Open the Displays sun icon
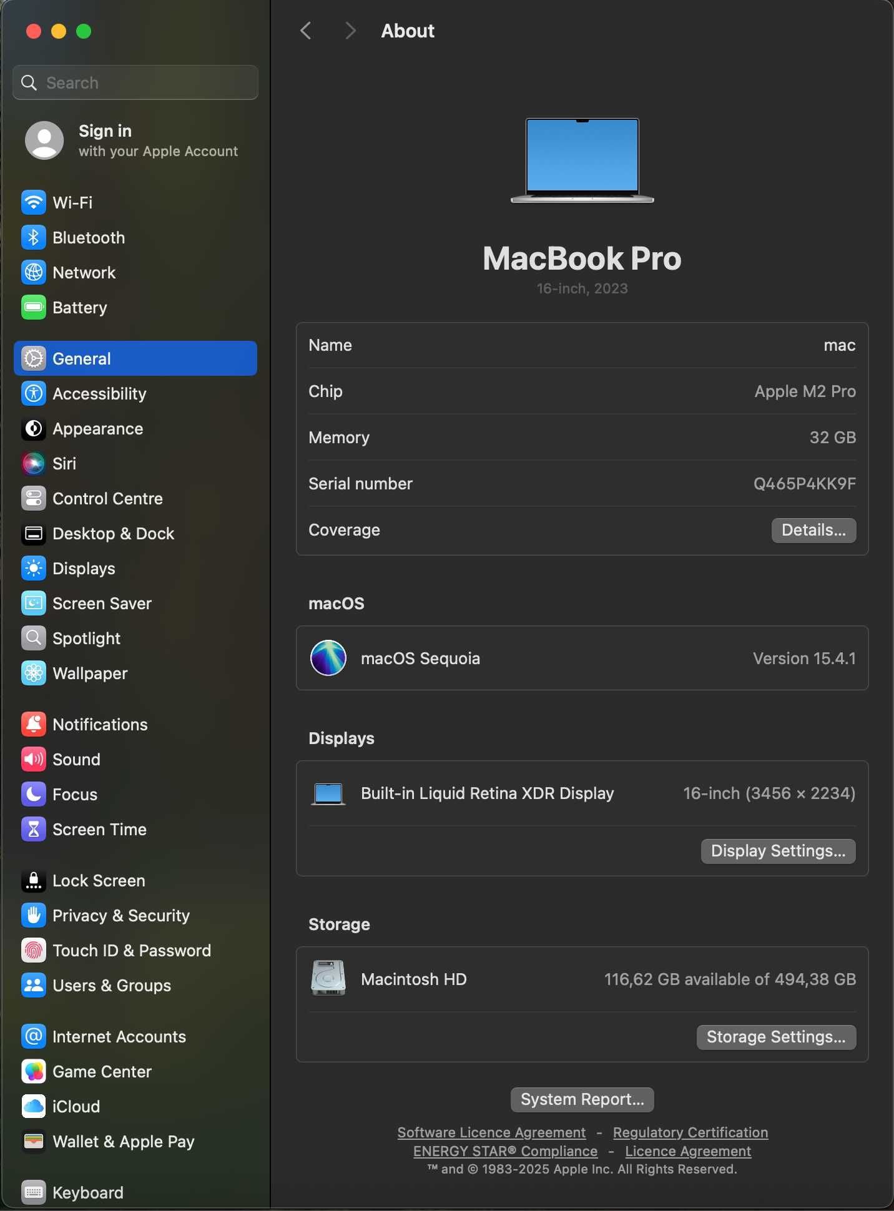The width and height of the screenshot is (894, 1211). pos(33,568)
